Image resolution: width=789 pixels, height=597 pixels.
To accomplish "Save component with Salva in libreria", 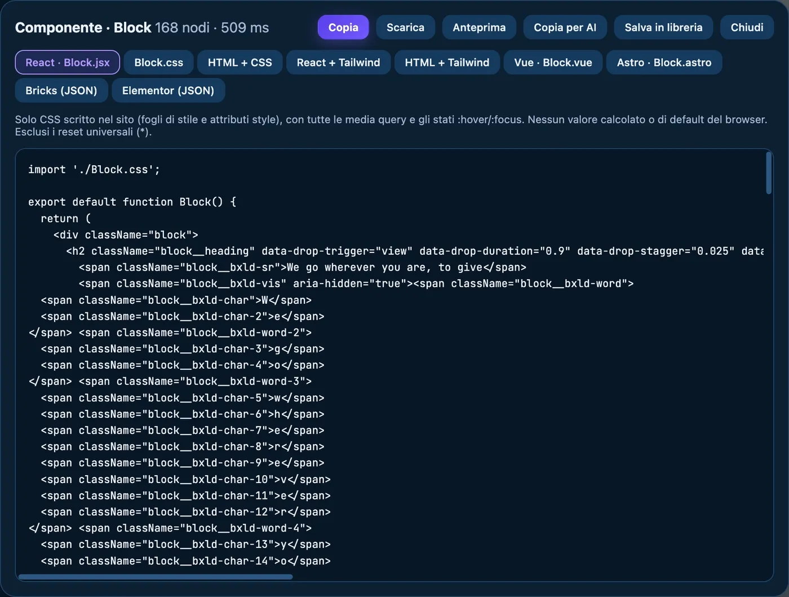I will tap(663, 27).
